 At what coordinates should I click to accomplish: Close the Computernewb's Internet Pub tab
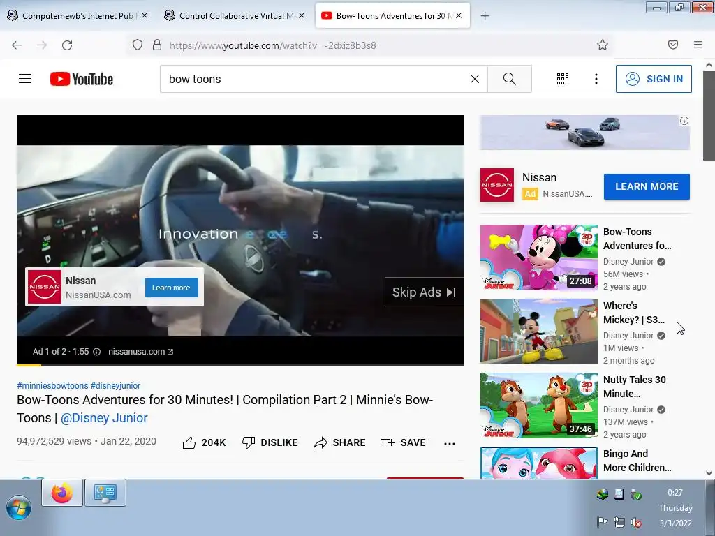145,15
